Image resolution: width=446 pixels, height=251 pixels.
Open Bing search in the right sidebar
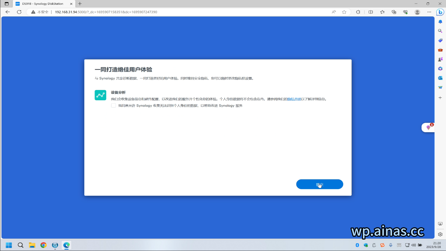pyautogui.click(x=440, y=31)
